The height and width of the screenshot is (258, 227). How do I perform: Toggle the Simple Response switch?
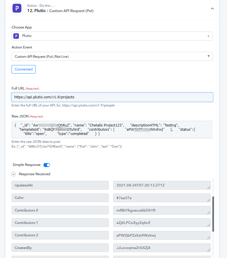[x=47, y=165]
